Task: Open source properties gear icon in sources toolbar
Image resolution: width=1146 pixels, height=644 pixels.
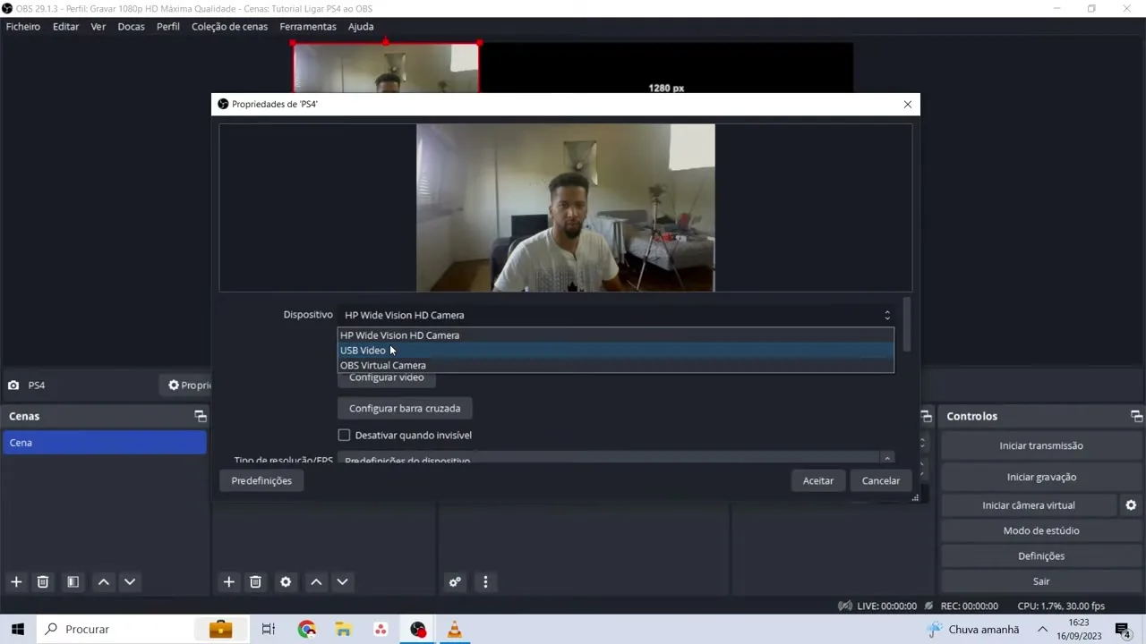Action: (x=286, y=581)
